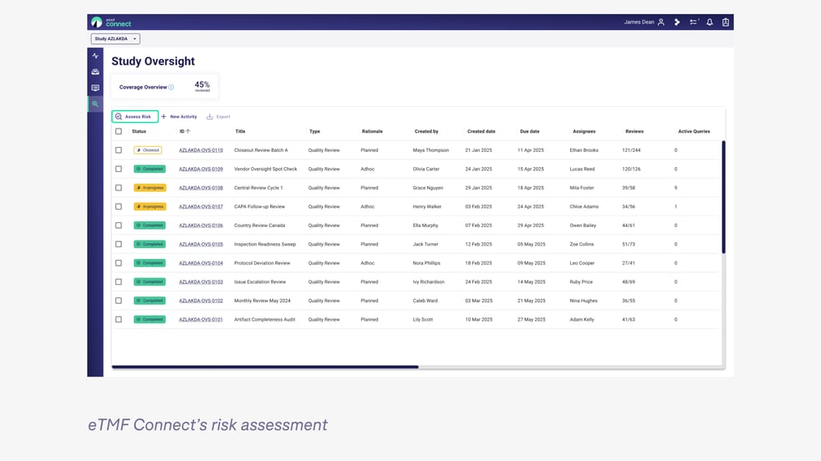The image size is (821, 461).
Task: Click the Assess Risk button
Action: click(x=135, y=117)
